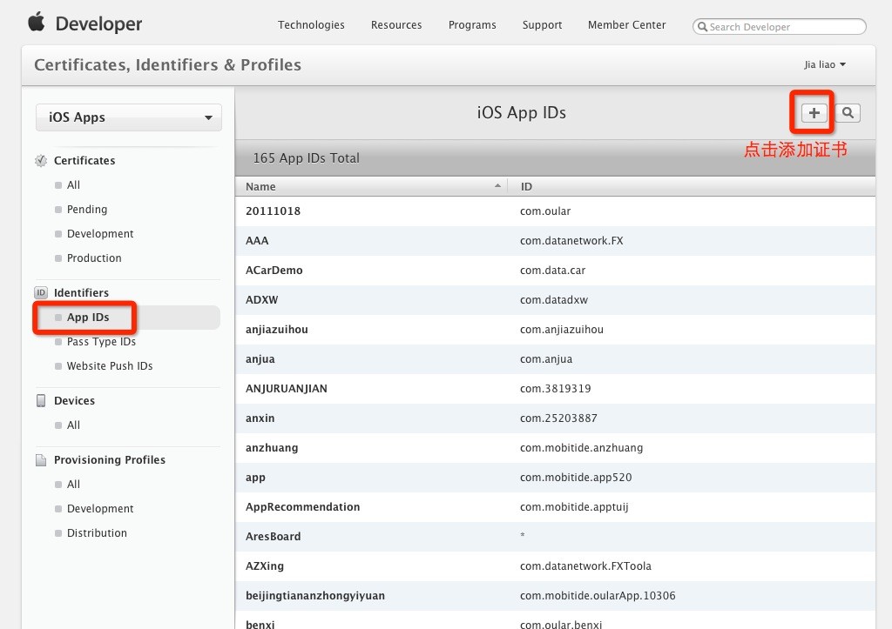Open the Technologies menu

click(x=311, y=25)
